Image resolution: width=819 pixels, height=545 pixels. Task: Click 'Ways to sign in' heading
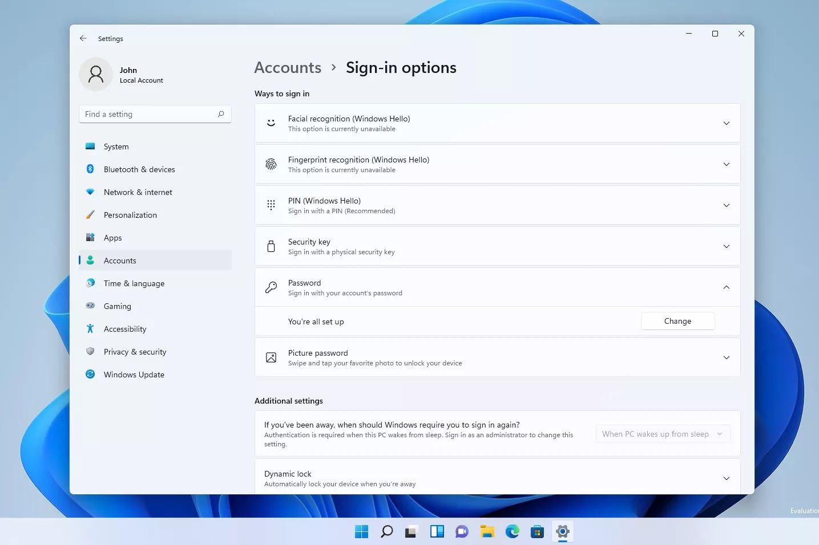[x=282, y=93]
